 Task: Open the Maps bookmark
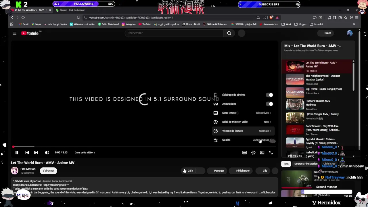click(36, 24)
